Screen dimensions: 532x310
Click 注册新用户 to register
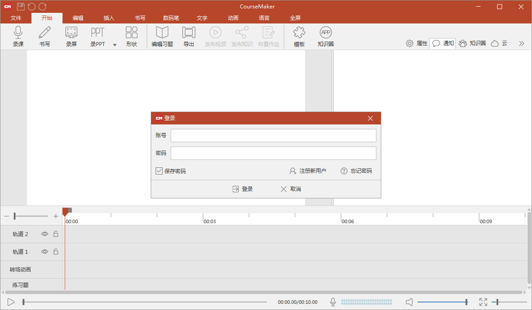(x=308, y=170)
